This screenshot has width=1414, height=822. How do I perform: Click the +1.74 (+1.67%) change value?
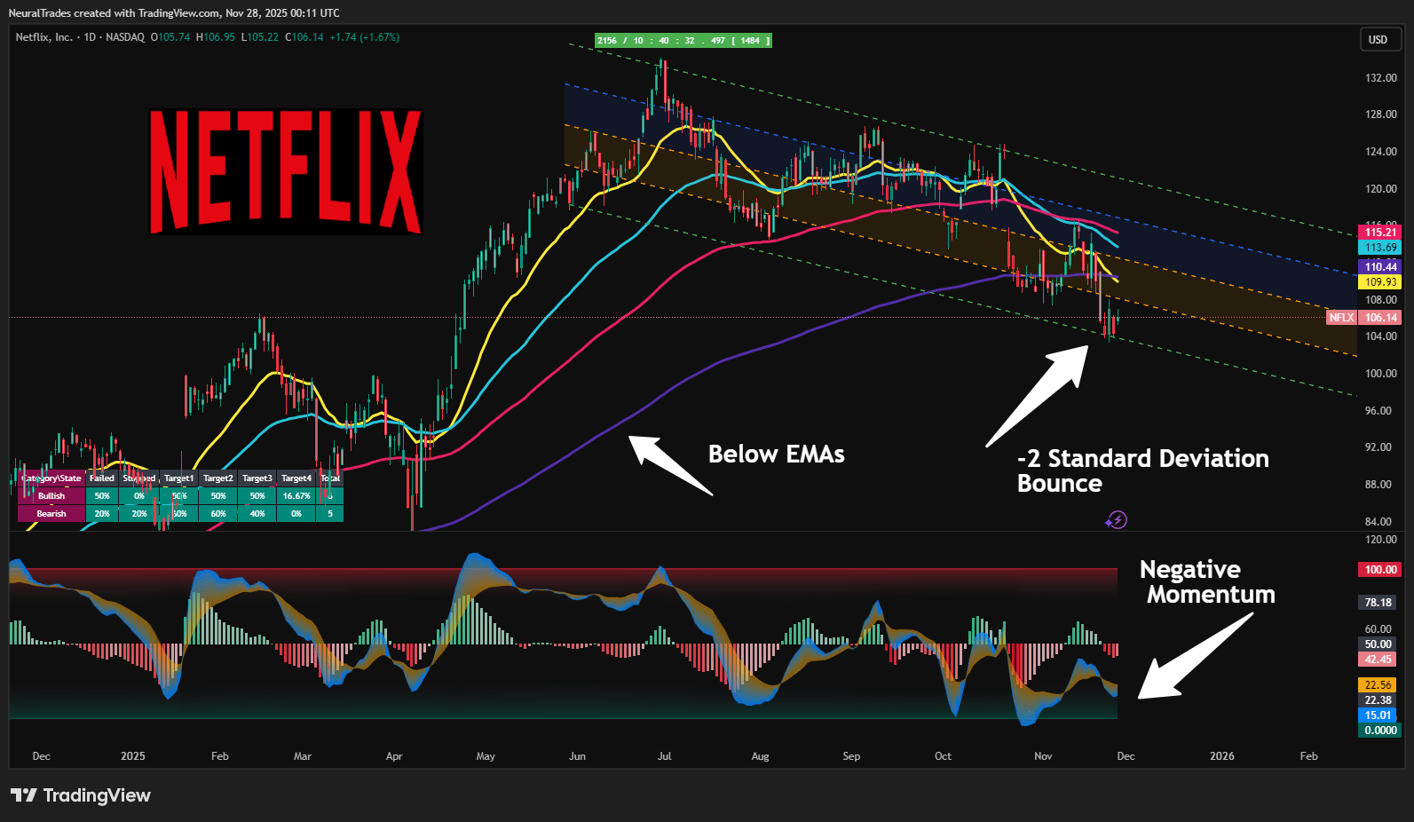pos(365,37)
